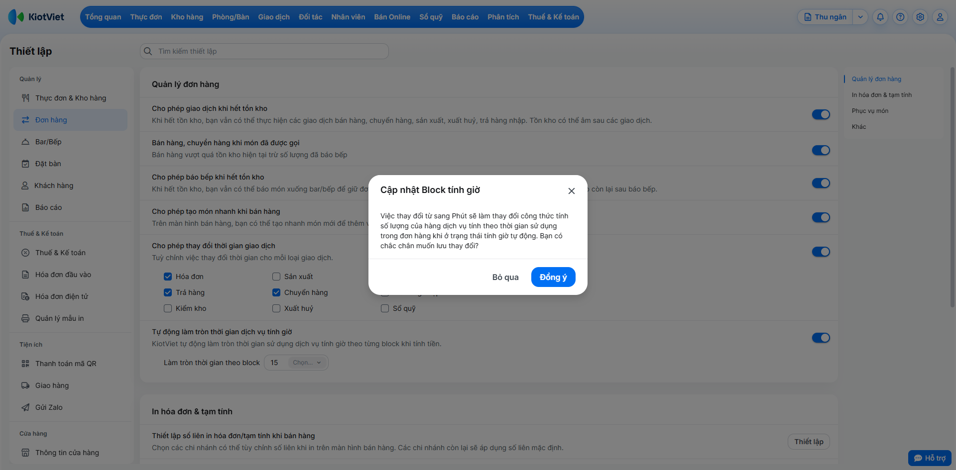
Task: Open the Phân tích menu
Action: [503, 17]
